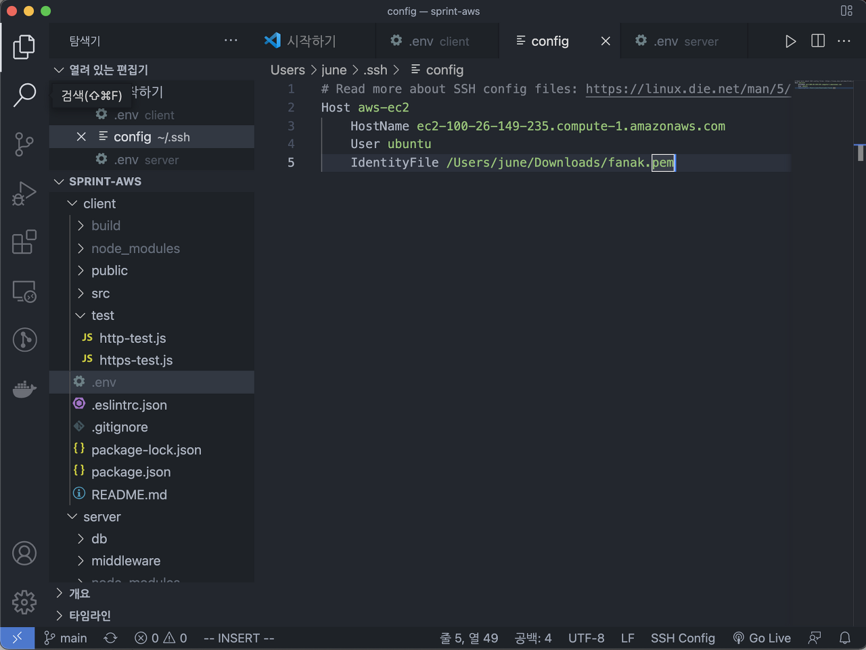Open https-test.js file

coord(152,360)
